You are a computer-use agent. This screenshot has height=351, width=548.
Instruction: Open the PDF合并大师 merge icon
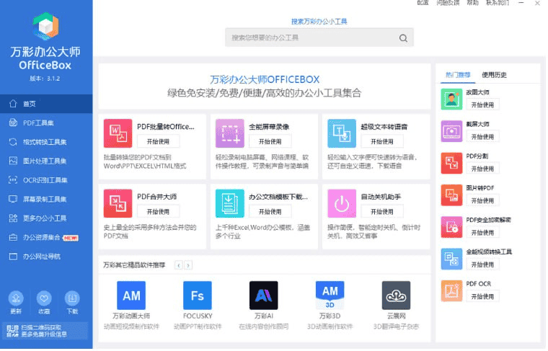[118, 204]
